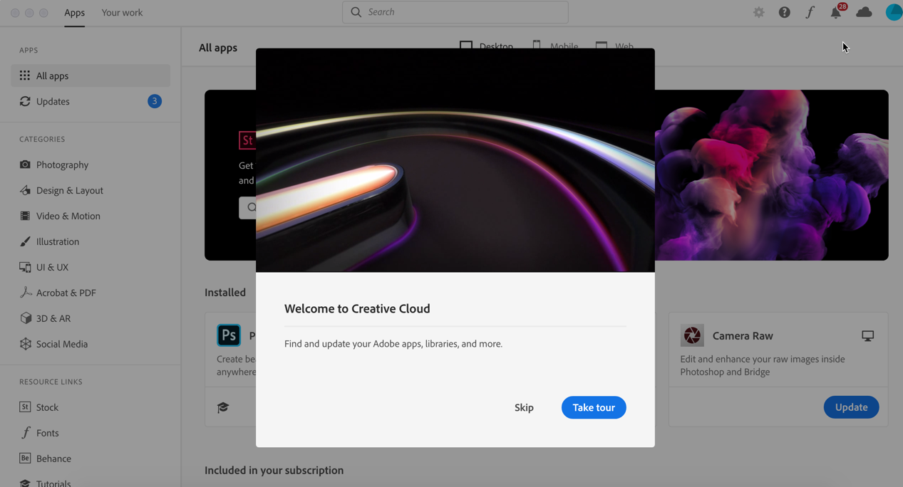The width and height of the screenshot is (903, 487).
Task: Click the magnifier icon in Search field
Action: pyautogui.click(x=356, y=12)
